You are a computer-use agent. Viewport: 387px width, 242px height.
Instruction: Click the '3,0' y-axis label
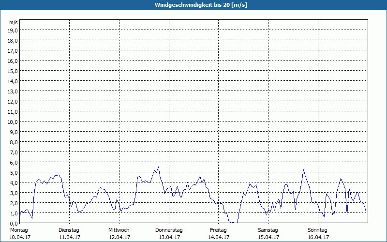15,193
